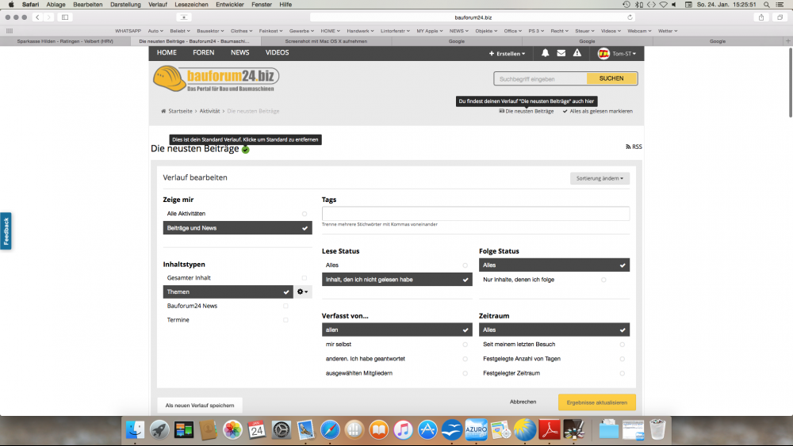This screenshot has width=793, height=446.
Task: Click 'Ergebnisse aktualisieren' button
Action: 597,402
